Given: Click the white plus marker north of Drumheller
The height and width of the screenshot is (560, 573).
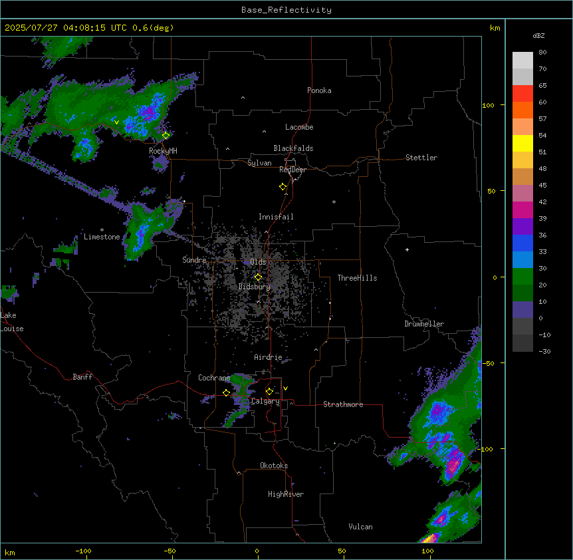Looking at the screenshot, I should click(407, 249).
